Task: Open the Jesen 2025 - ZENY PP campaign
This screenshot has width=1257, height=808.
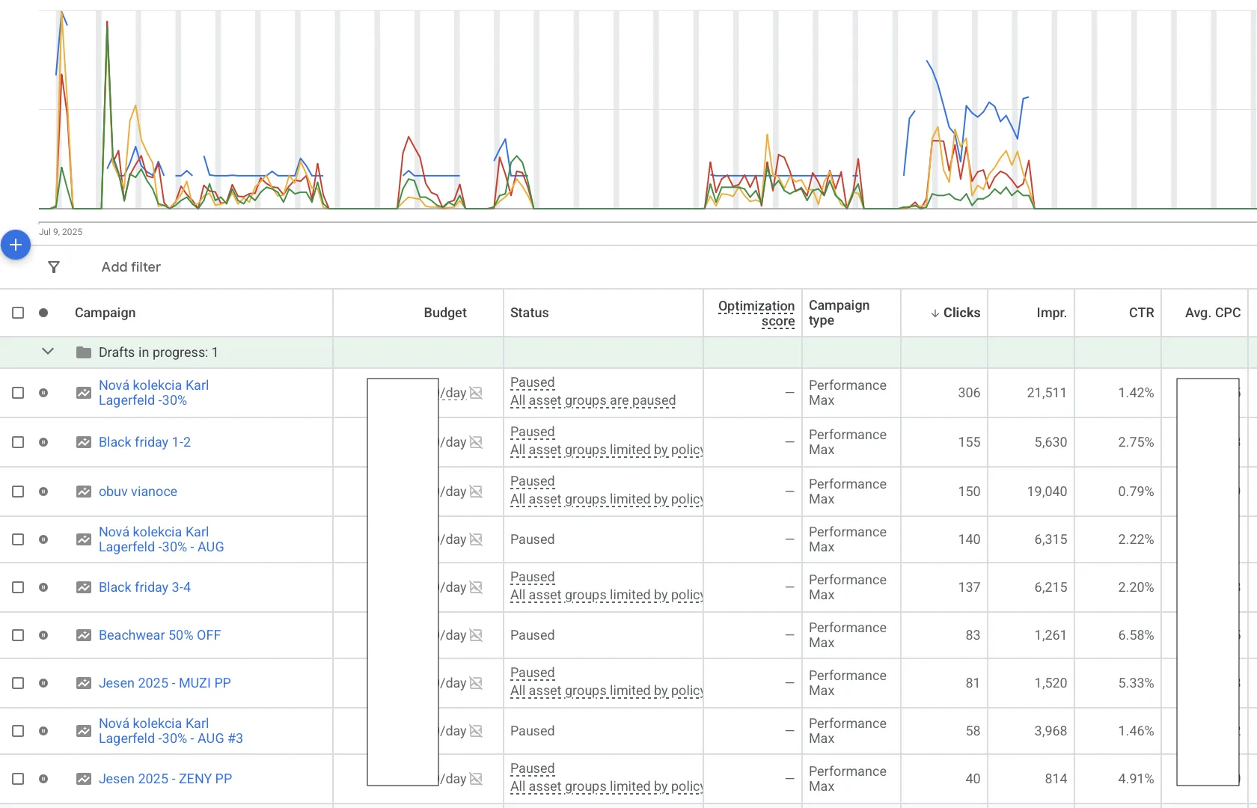Action: click(165, 779)
